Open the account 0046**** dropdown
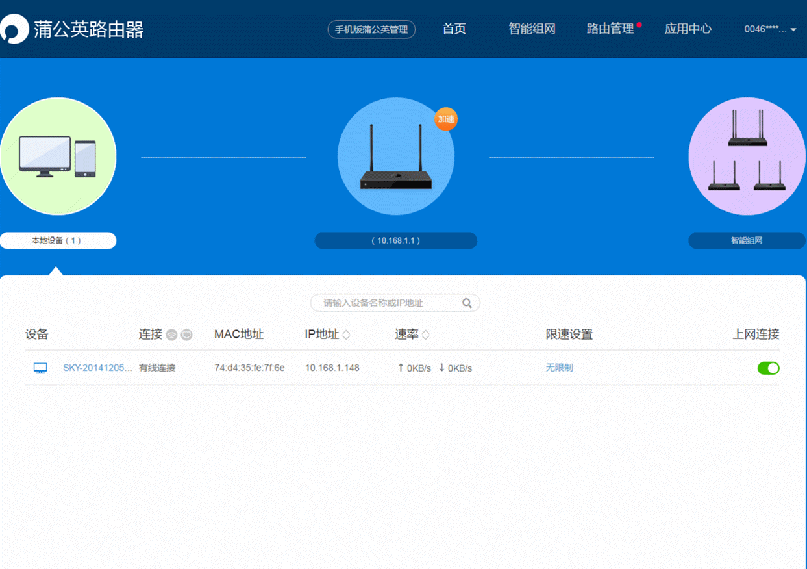Screen dimensions: 807x569 tap(767, 29)
